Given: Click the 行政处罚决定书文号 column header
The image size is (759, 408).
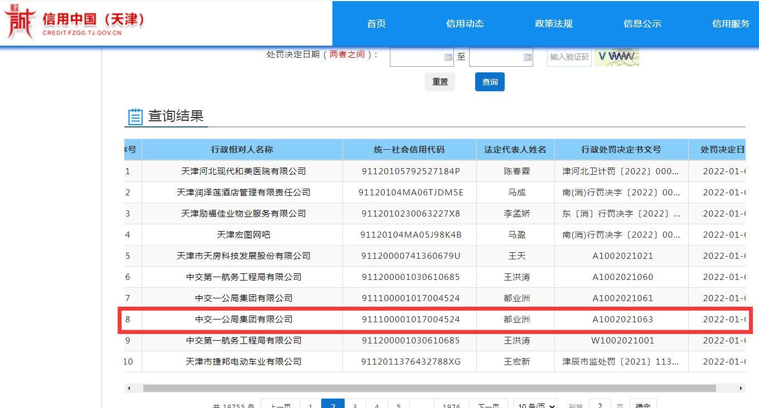Looking at the screenshot, I should [x=621, y=149].
